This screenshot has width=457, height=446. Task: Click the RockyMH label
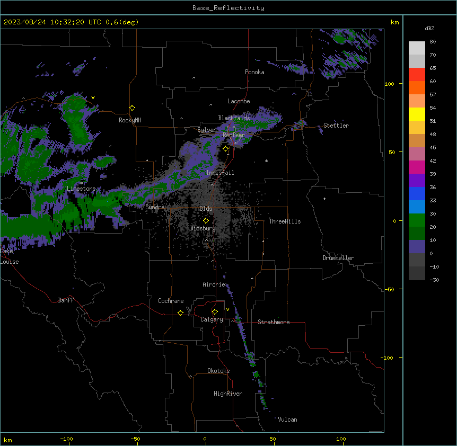[130, 120]
